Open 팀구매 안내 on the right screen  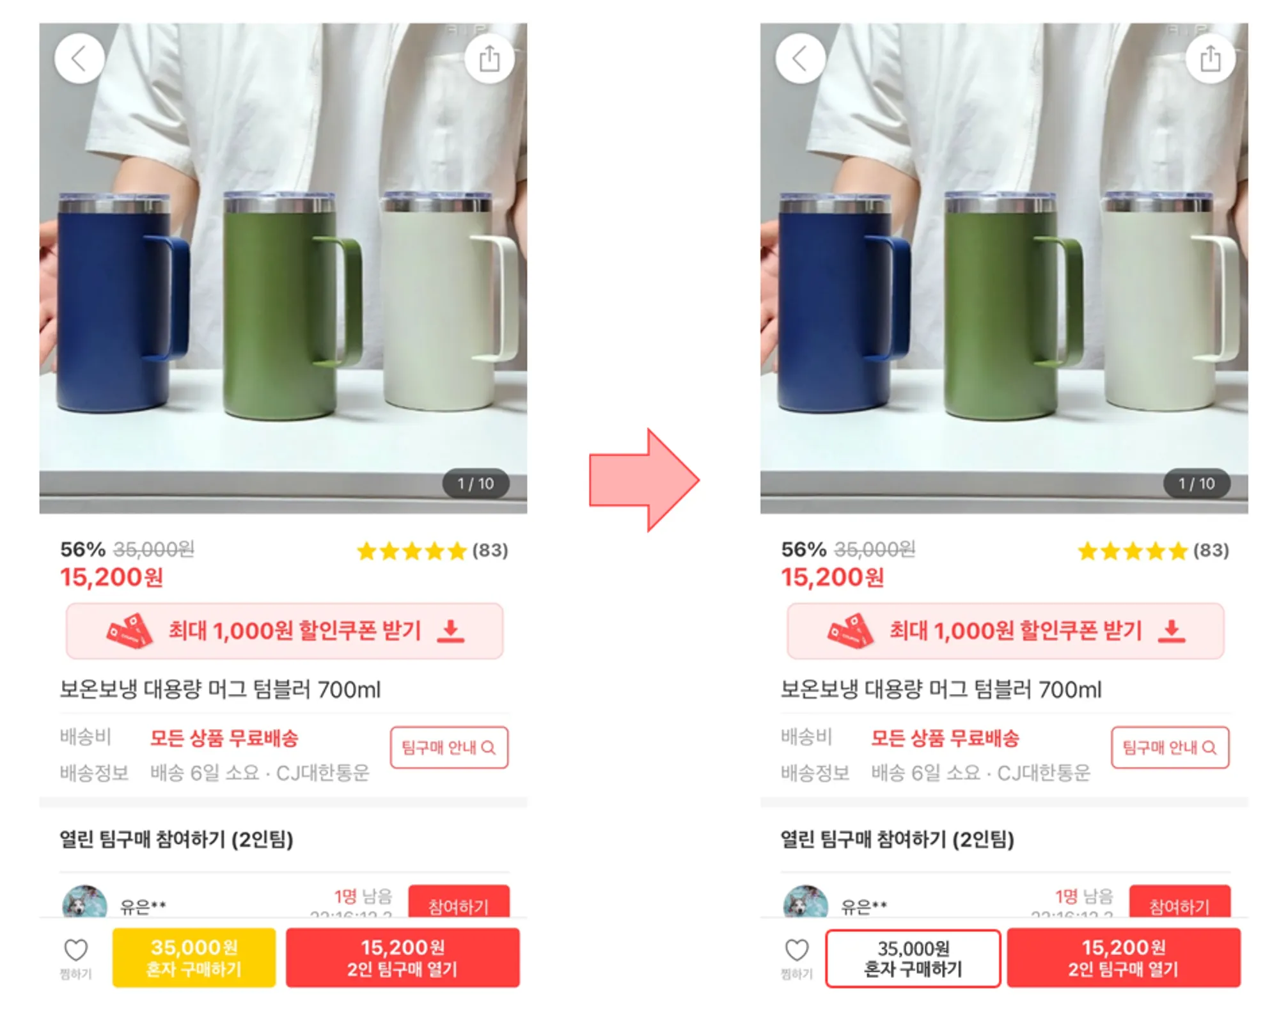[1170, 747]
